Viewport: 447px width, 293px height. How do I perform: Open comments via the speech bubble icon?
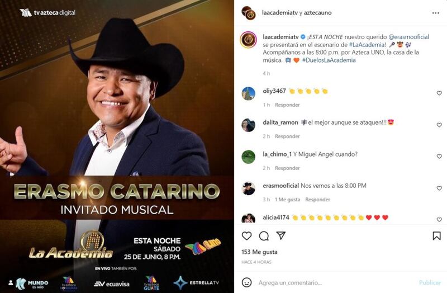(264, 236)
